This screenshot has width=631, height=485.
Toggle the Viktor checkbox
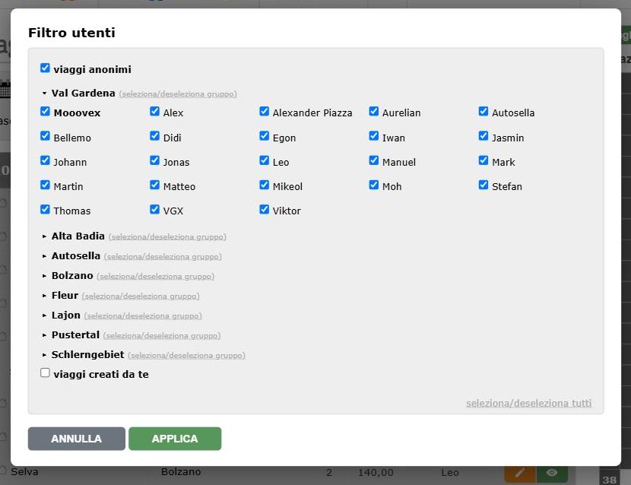(x=264, y=209)
